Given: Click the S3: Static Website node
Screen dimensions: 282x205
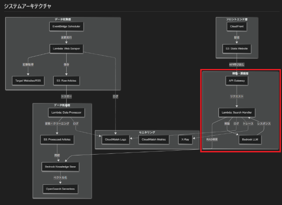Looking at the screenshot, I should 237,49.
